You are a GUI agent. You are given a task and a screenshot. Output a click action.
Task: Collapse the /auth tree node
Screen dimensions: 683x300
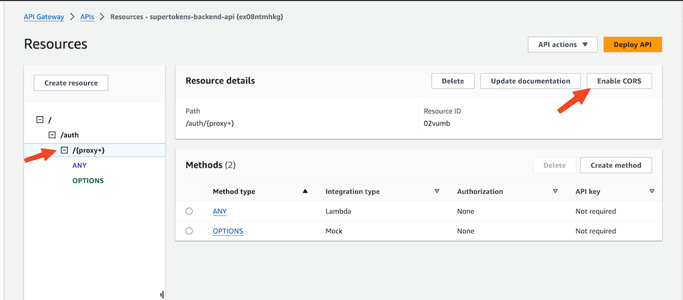(52, 135)
